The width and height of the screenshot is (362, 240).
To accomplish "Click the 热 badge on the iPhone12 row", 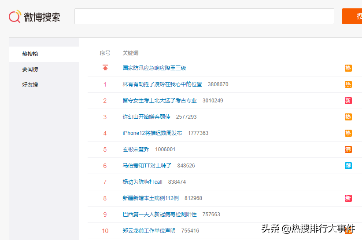I will 348,133.
